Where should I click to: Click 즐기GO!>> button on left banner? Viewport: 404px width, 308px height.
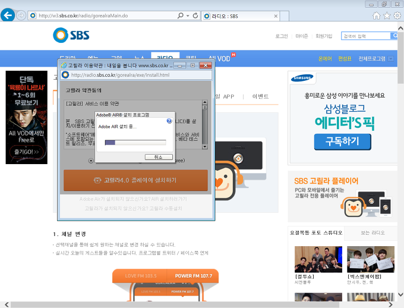[27, 152]
